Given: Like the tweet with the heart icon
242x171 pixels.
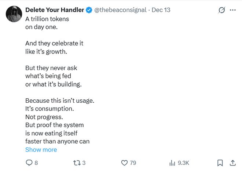Looking at the screenshot, I should (124, 163).
